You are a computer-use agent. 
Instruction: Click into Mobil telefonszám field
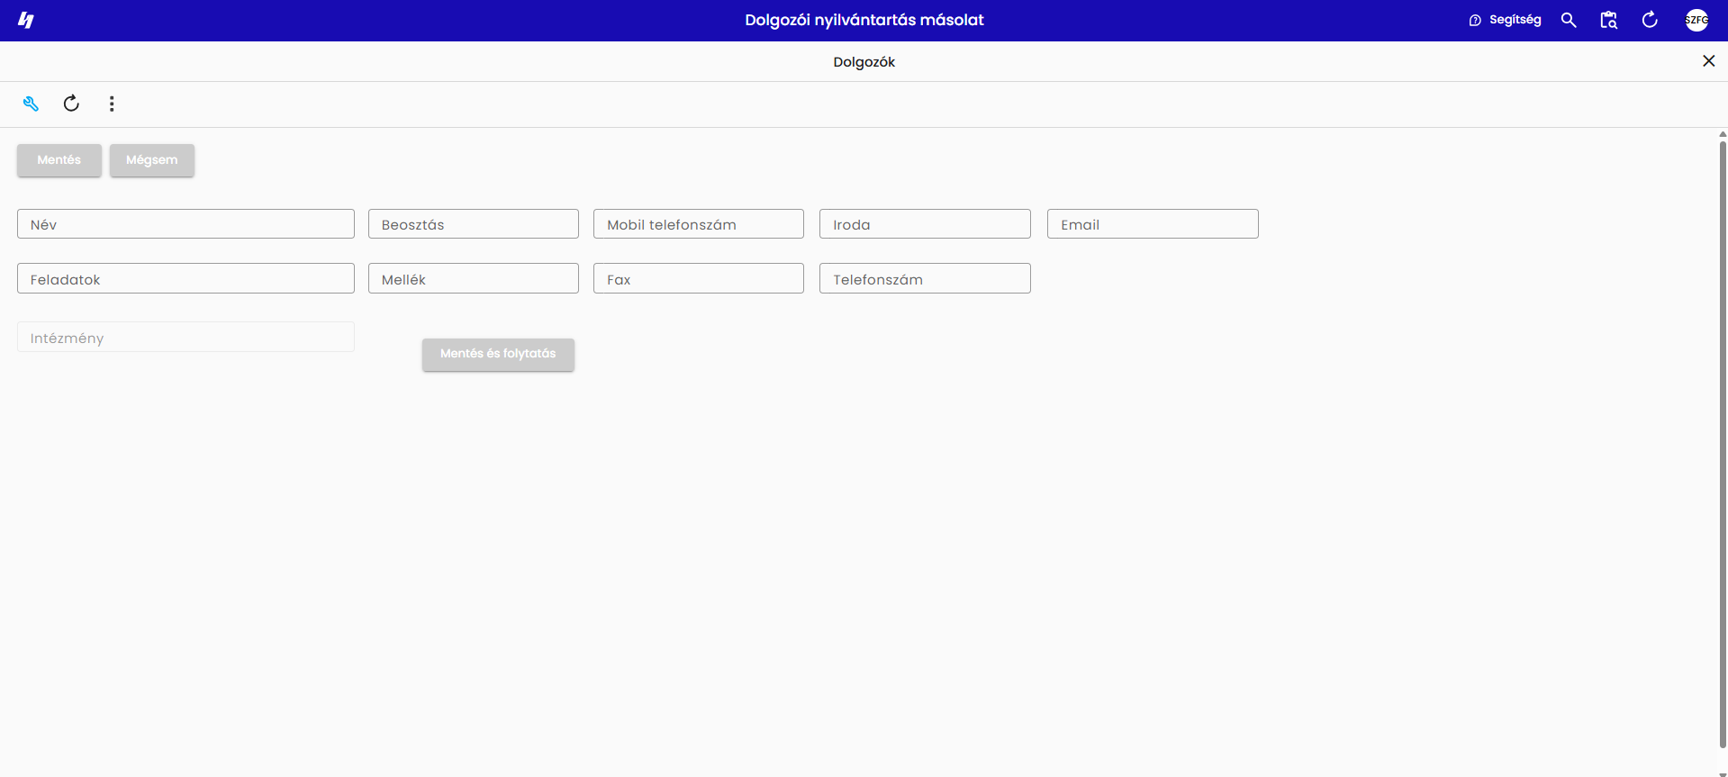(x=699, y=224)
